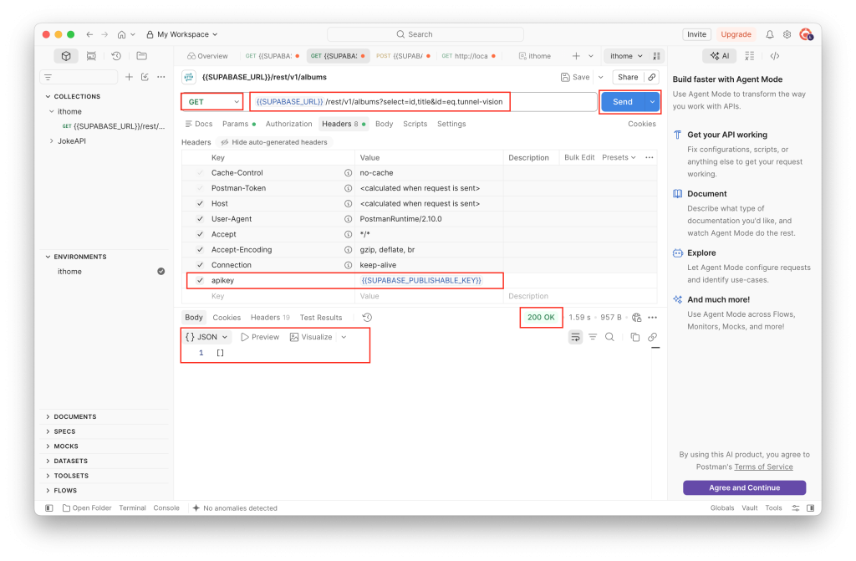Open the History clock icon in sidebar
856x561 pixels.
click(x=116, y=56)
